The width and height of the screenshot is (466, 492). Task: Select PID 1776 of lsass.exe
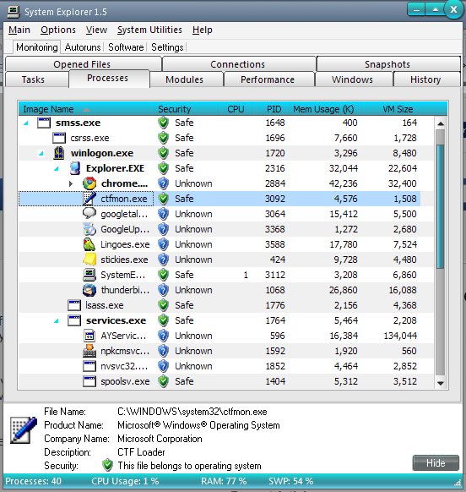[x=275, y=305]
